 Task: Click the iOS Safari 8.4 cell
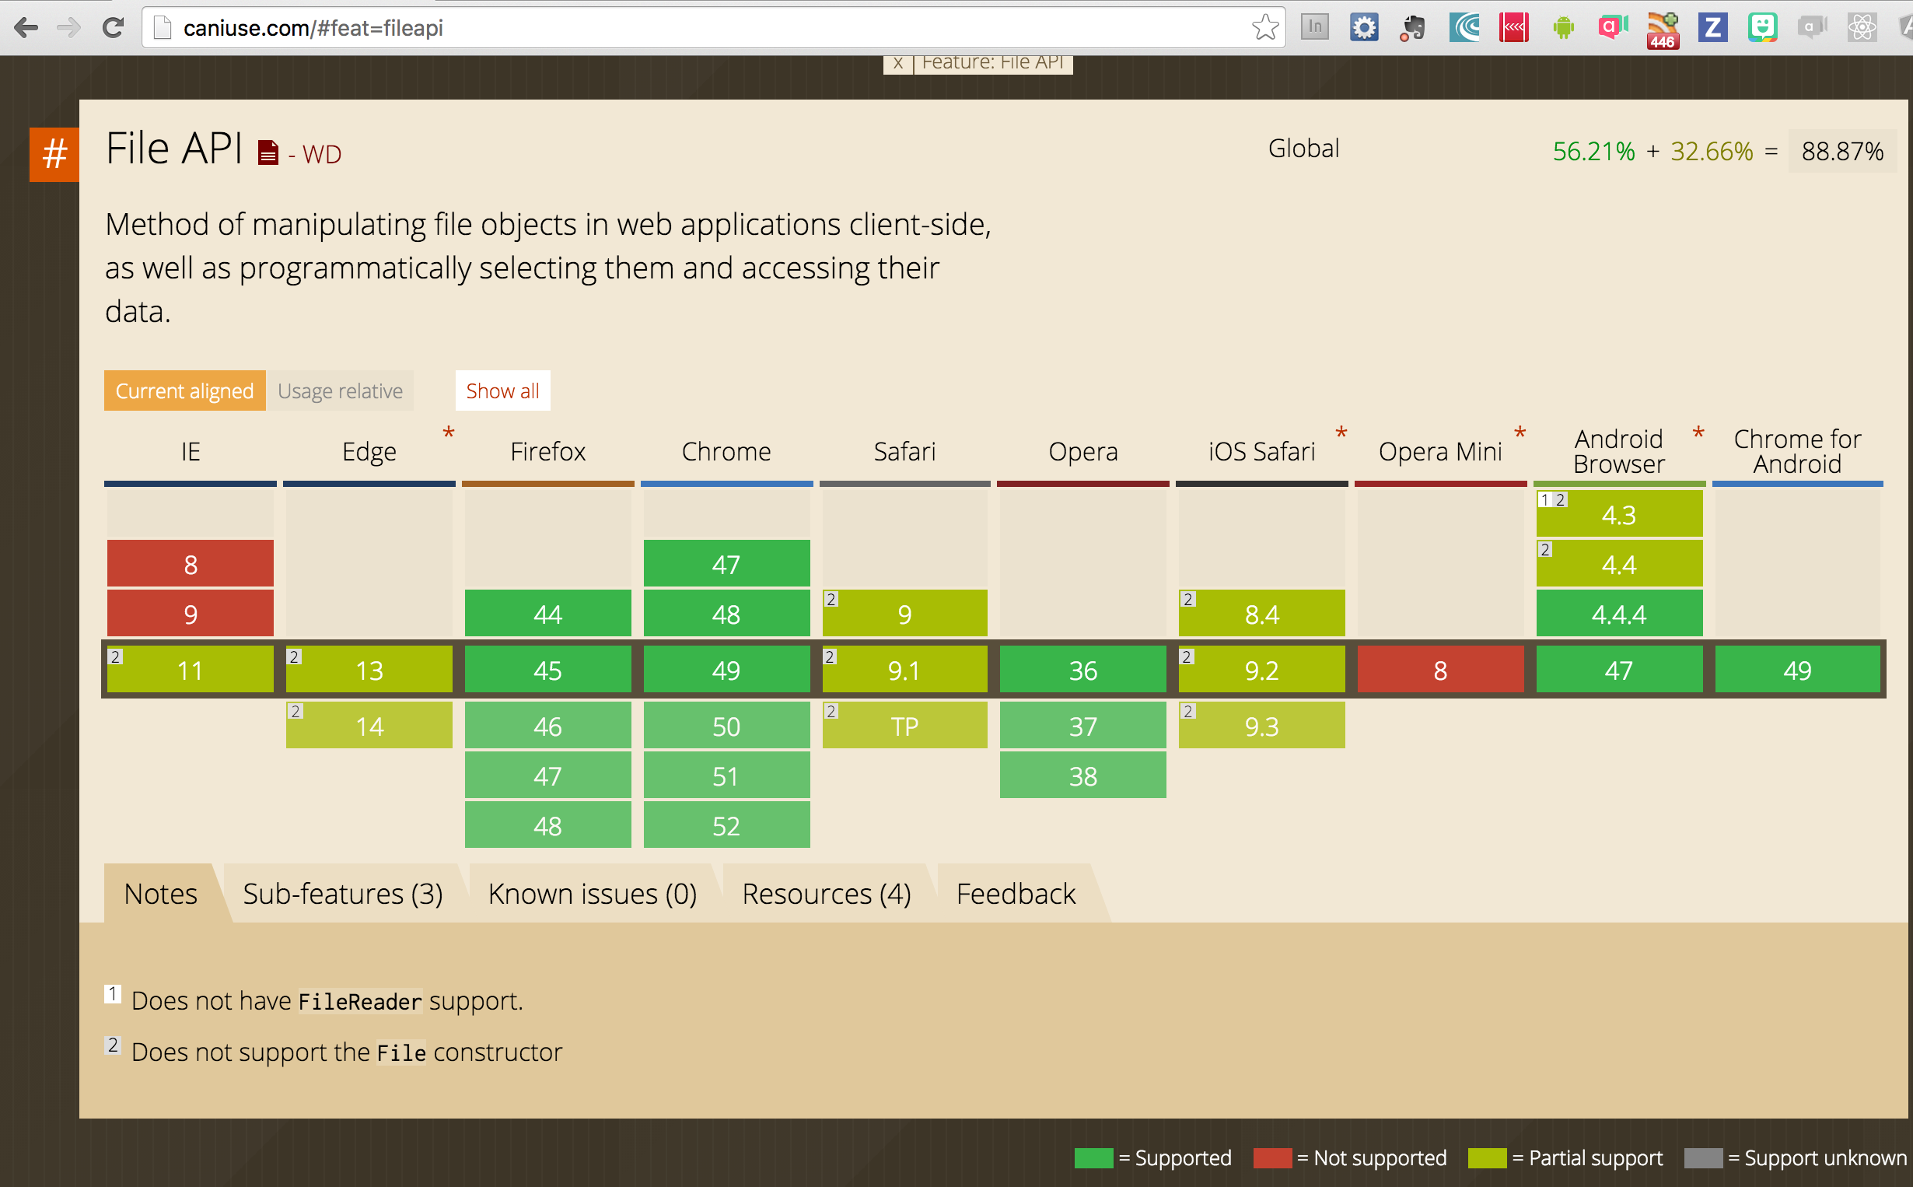1262,613
